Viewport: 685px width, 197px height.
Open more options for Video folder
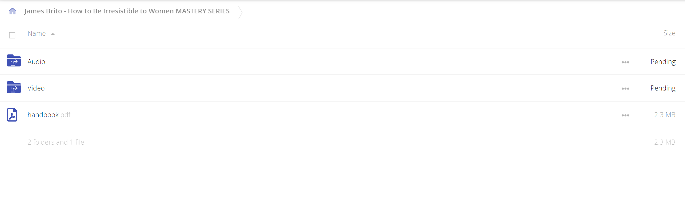(625, 88)
